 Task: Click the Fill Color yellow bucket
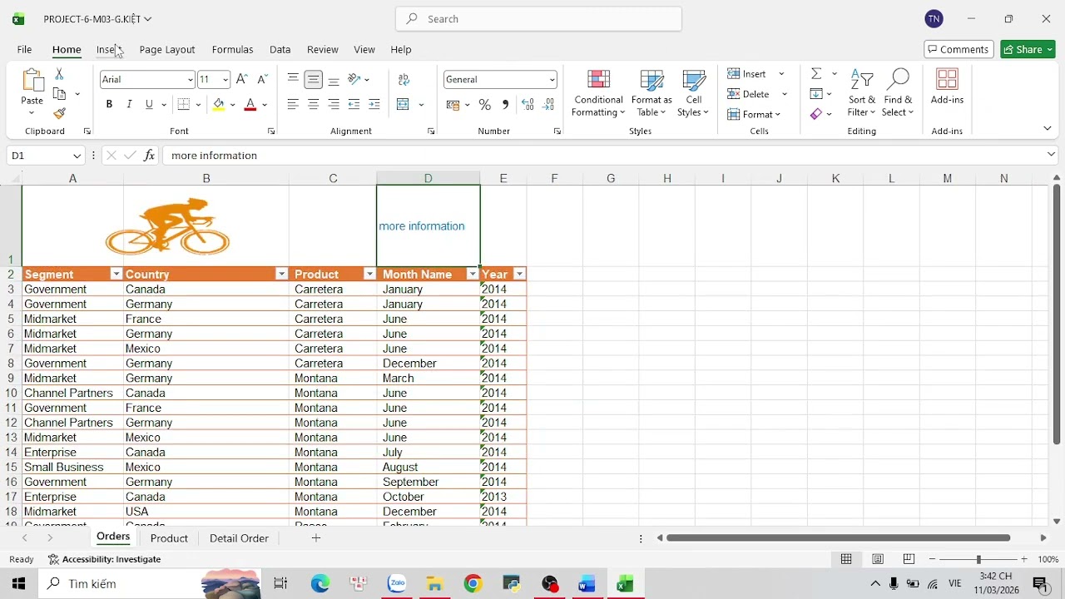coord(219,105)
